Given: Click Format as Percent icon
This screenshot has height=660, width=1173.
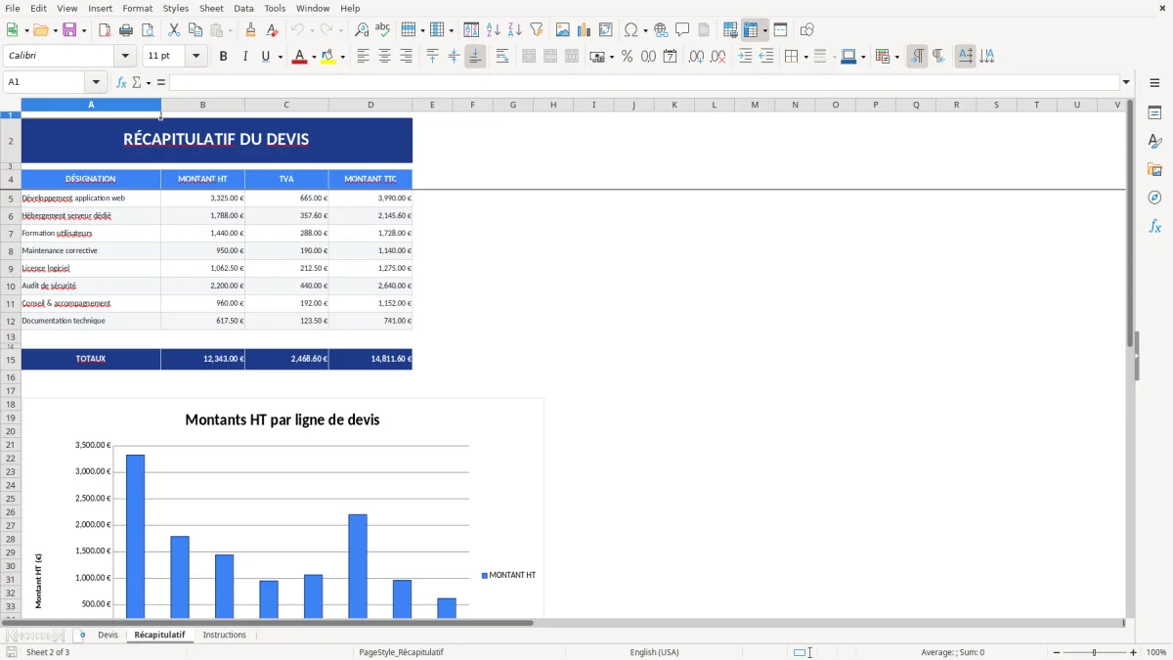Looking at the screenshot, I should coord(627,57).
